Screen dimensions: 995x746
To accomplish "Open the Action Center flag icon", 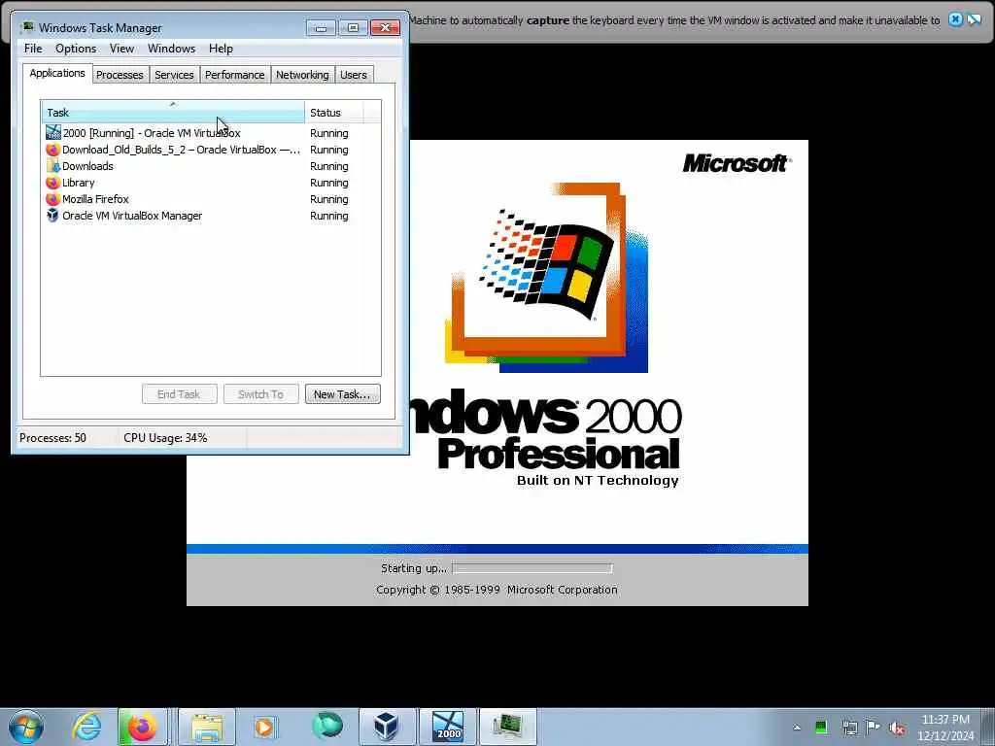I will (874, 727).
